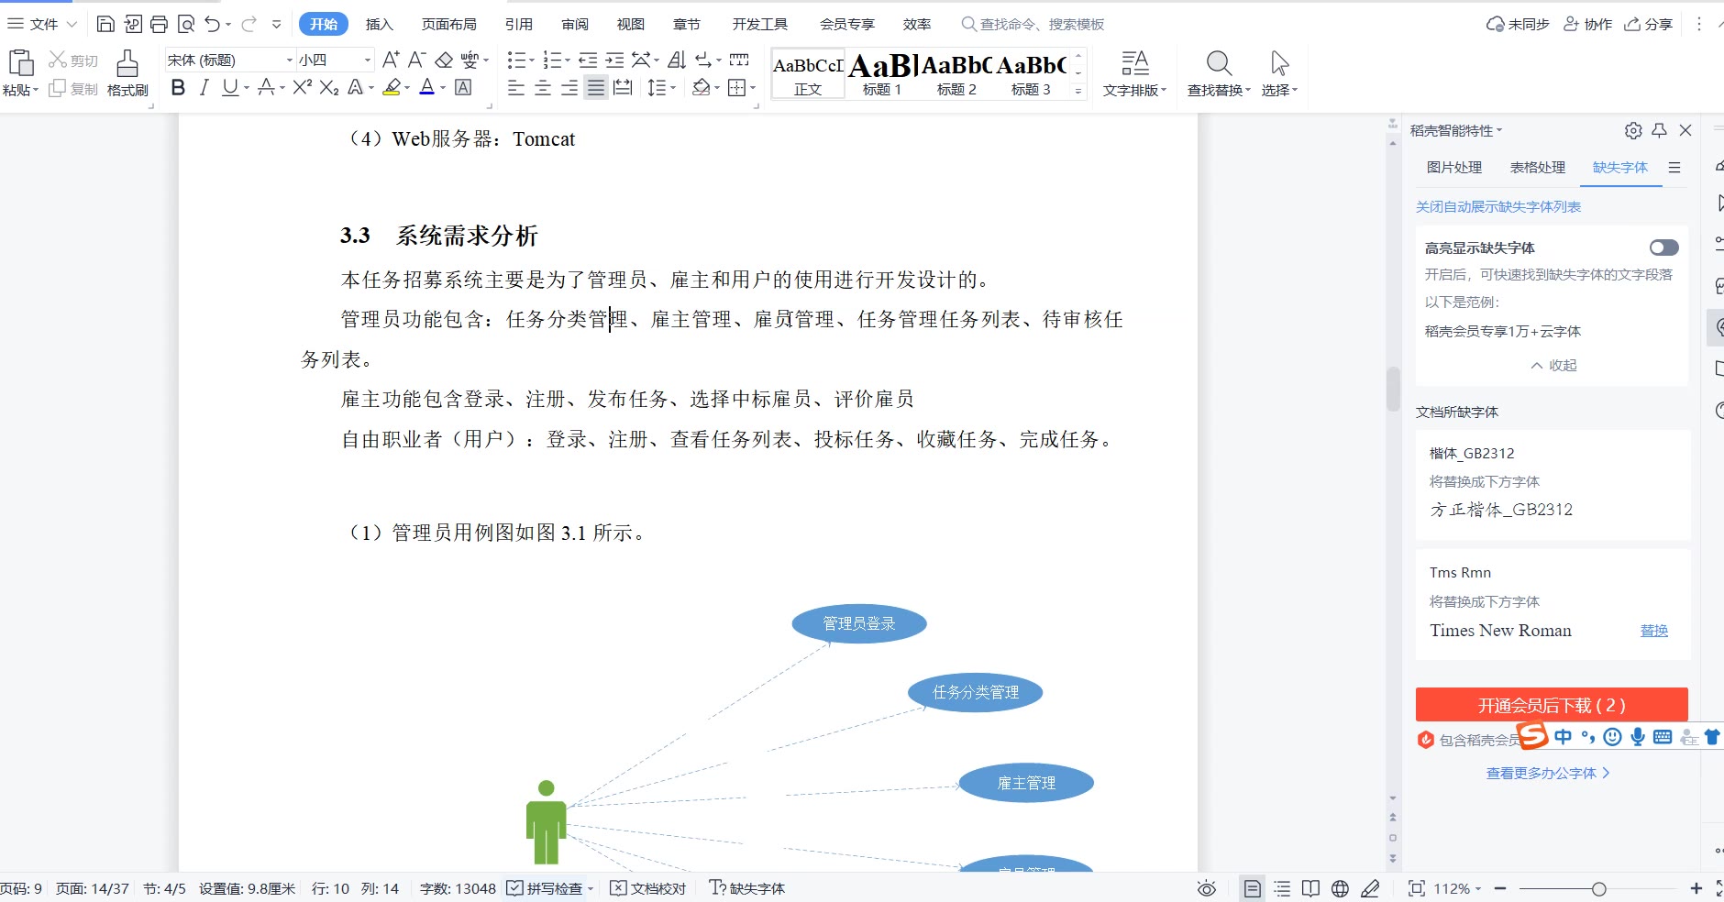Apply Italic formatting

click(204, 87)
